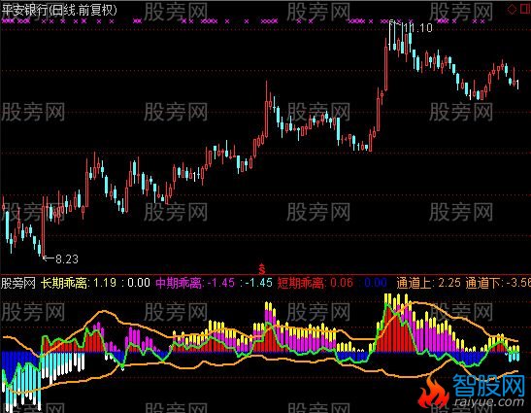Click the red S marker below the chart
Image resolution: width=531 pixels, height=413 pixels.
pyautogui.click(x=262, y=269)
